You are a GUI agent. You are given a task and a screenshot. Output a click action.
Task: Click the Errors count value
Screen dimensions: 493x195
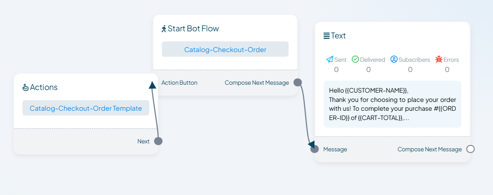click(447, 70)
